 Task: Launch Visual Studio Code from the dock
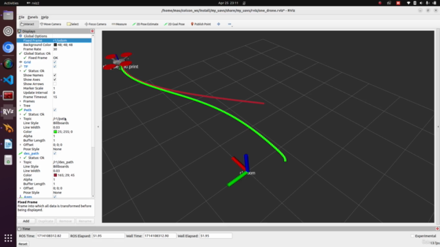8,80
